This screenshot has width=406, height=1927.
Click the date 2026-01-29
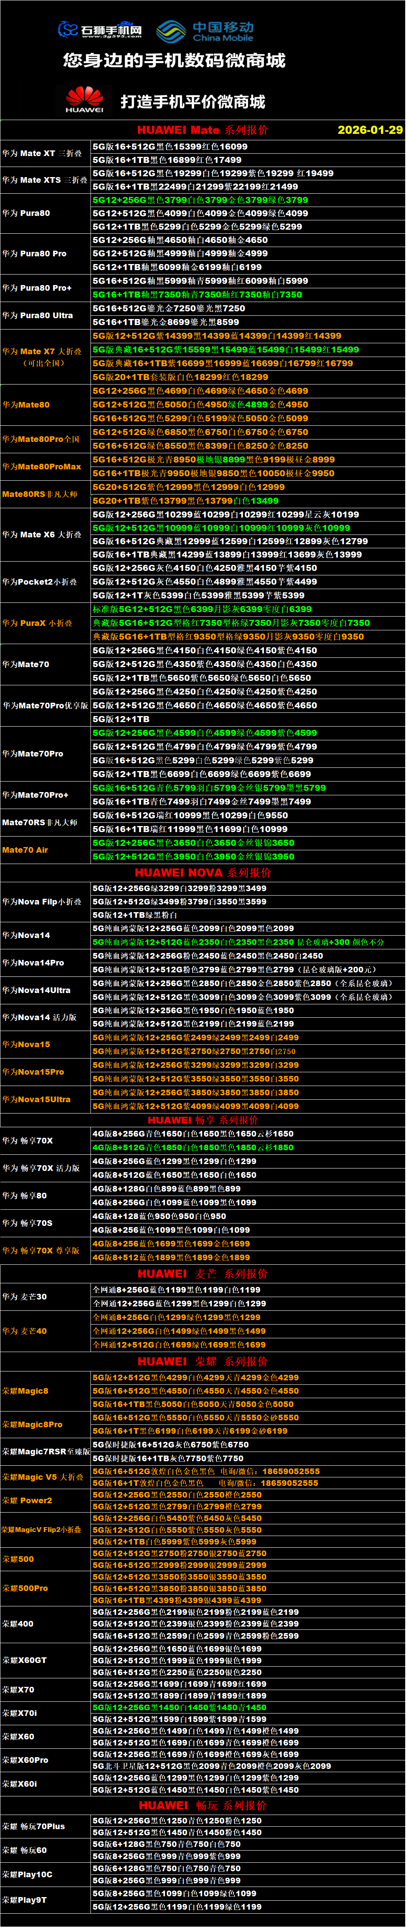pyautogui.click(x=369, y=130)
